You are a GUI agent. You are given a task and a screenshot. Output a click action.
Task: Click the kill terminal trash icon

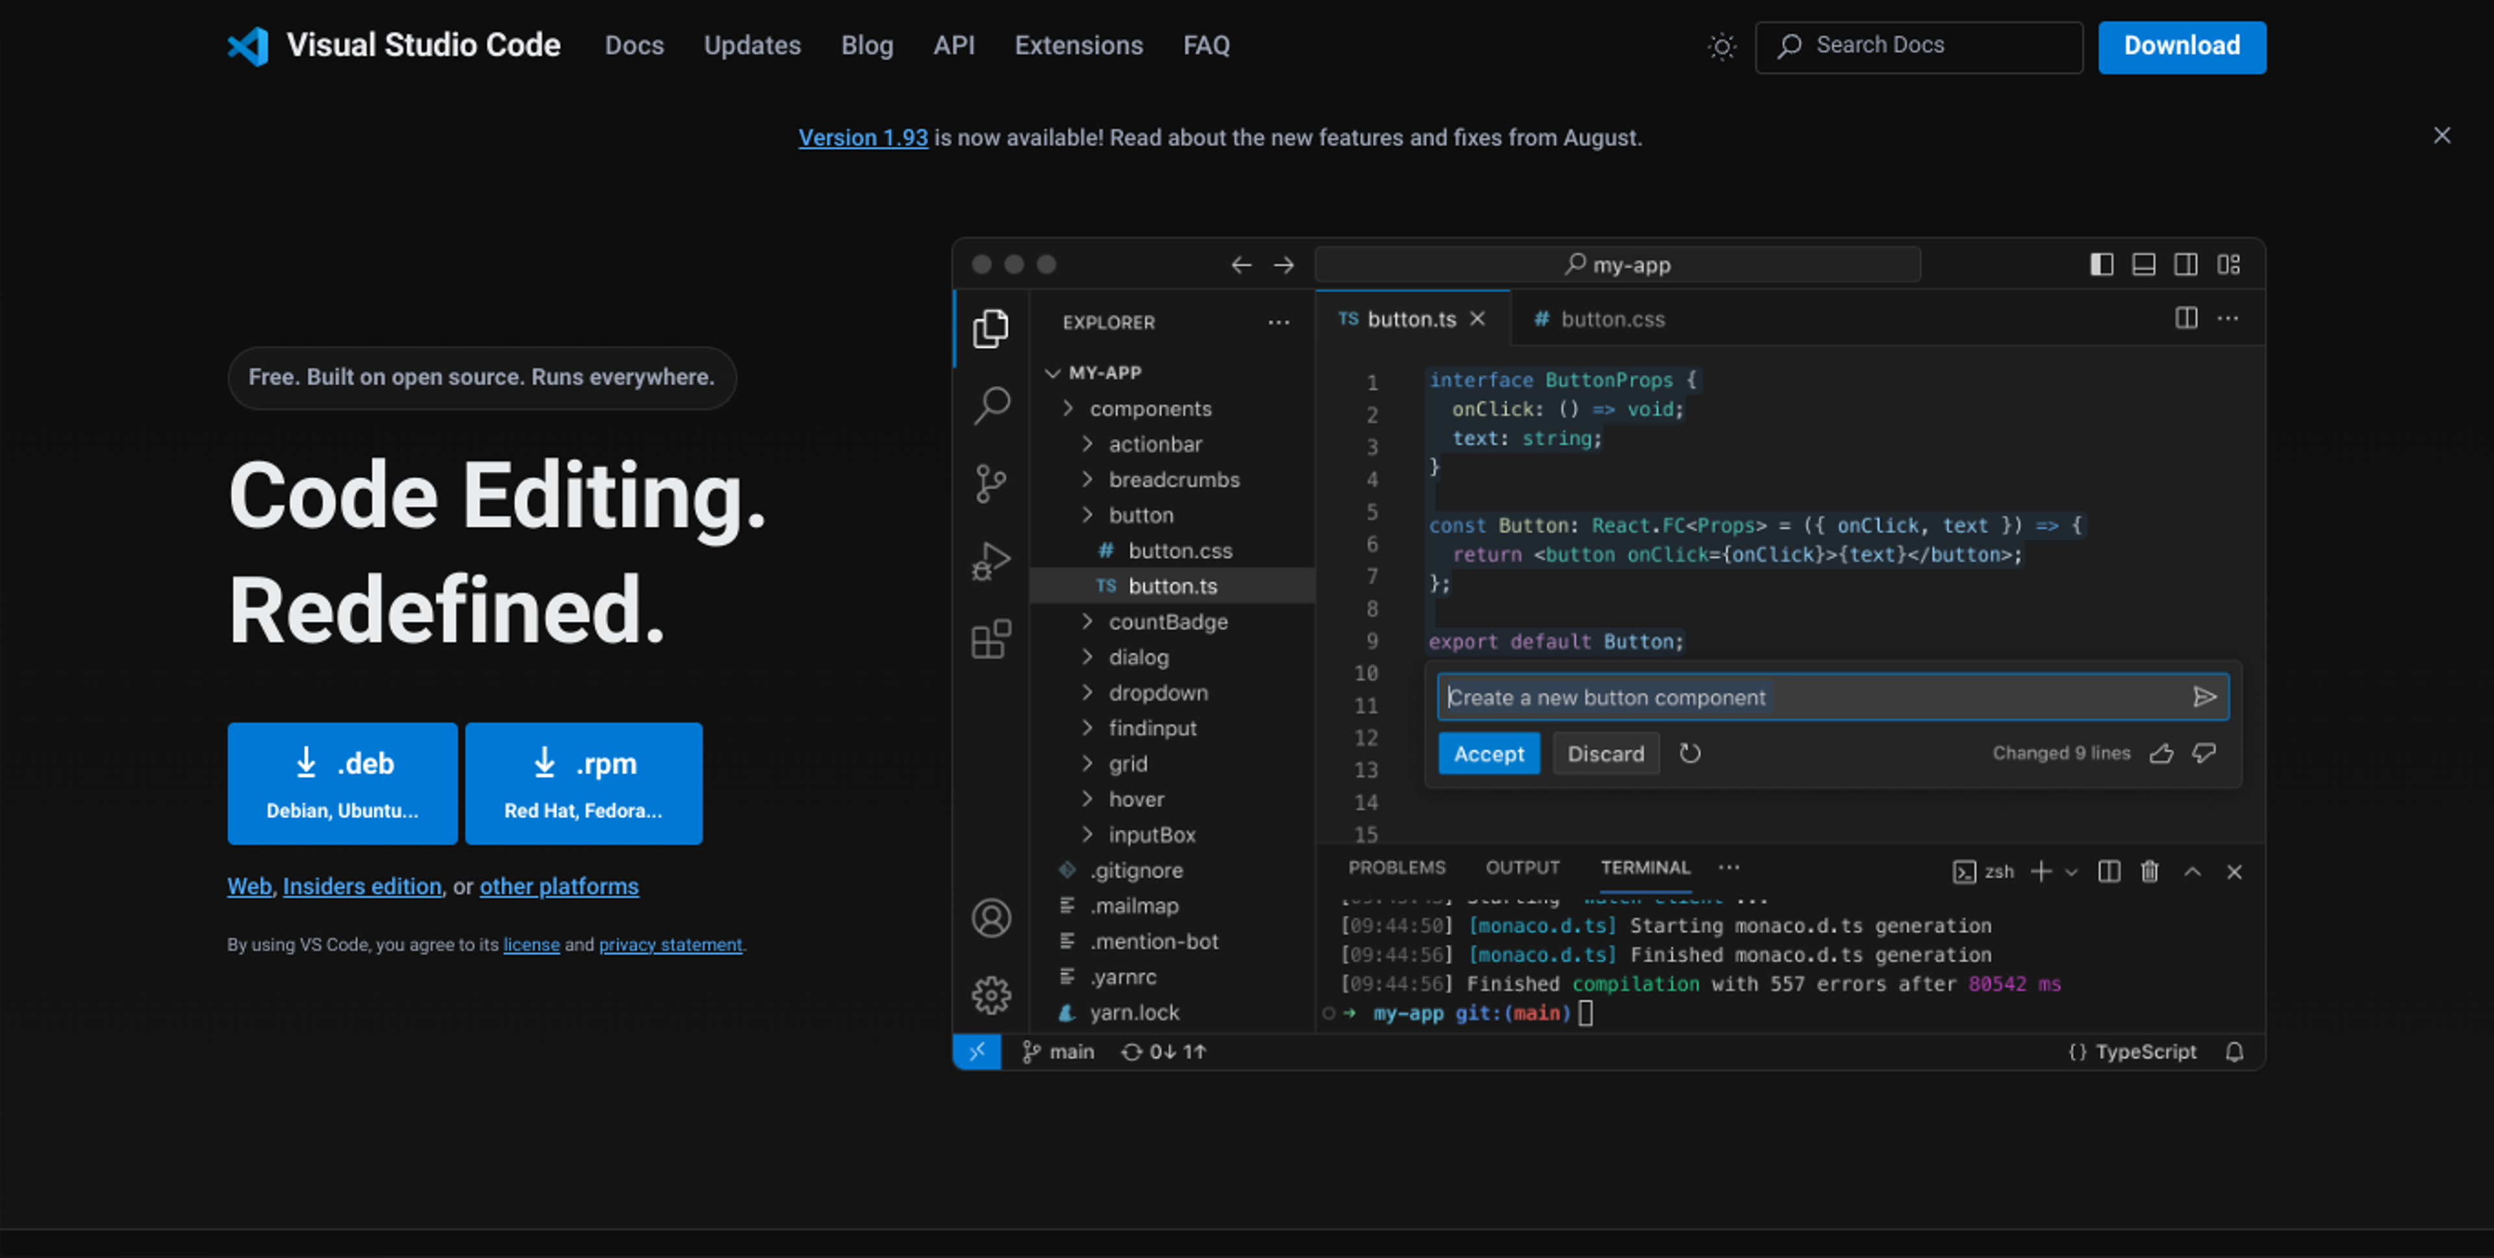(x=2149, y=871)
